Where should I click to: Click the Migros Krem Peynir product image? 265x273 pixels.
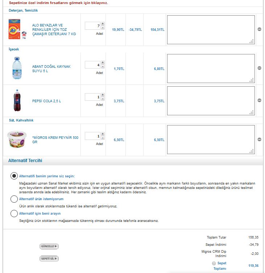point(17,139)
